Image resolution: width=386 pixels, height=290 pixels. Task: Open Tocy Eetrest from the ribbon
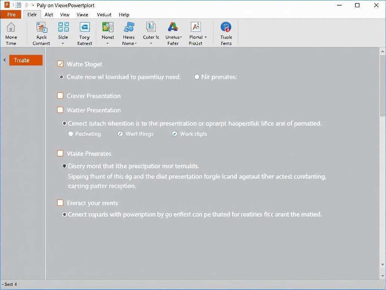(84, 33)
